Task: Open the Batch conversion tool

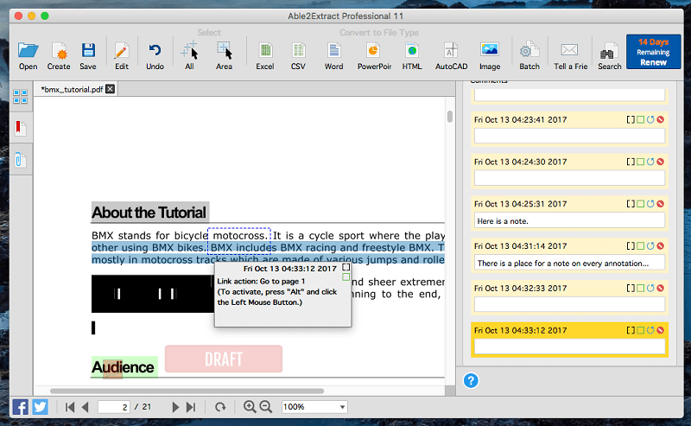Action: 529,56
